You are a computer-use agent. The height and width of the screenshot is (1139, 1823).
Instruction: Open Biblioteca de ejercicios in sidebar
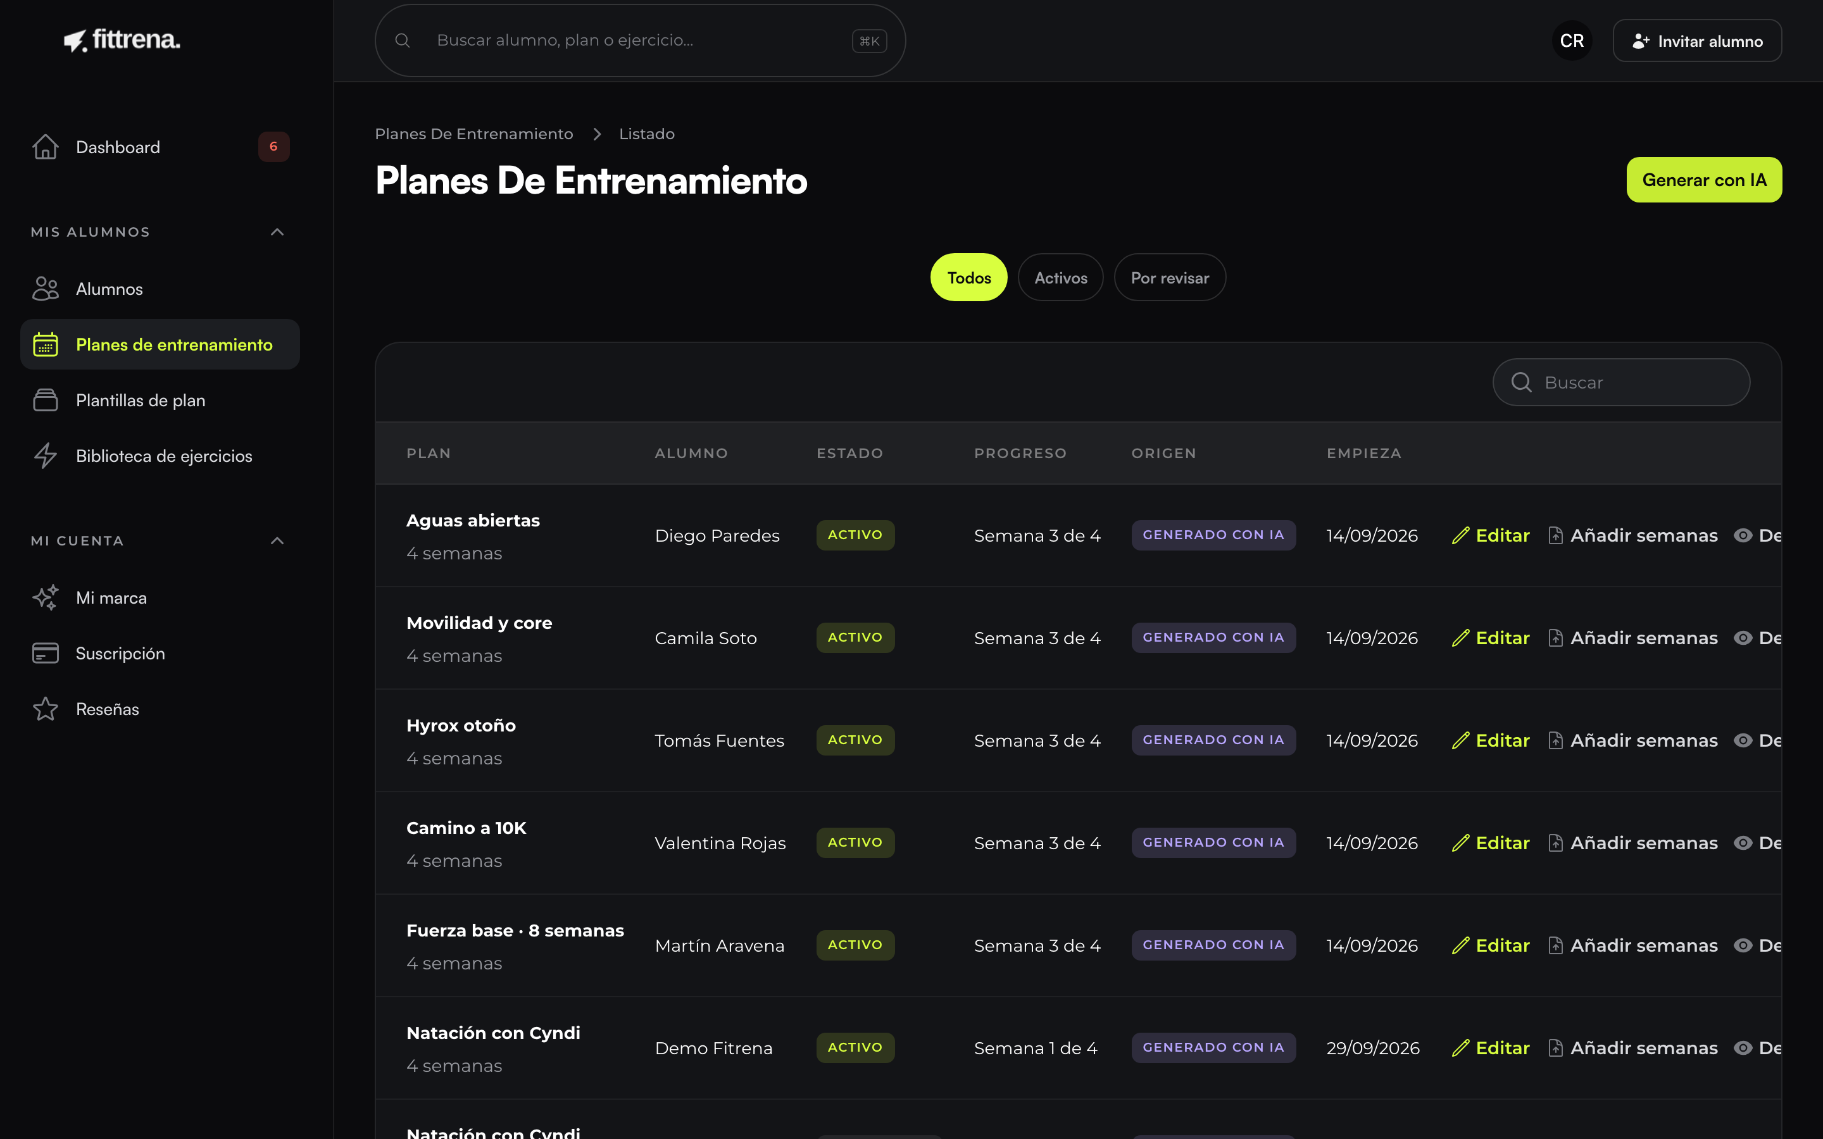click(160, 456)
